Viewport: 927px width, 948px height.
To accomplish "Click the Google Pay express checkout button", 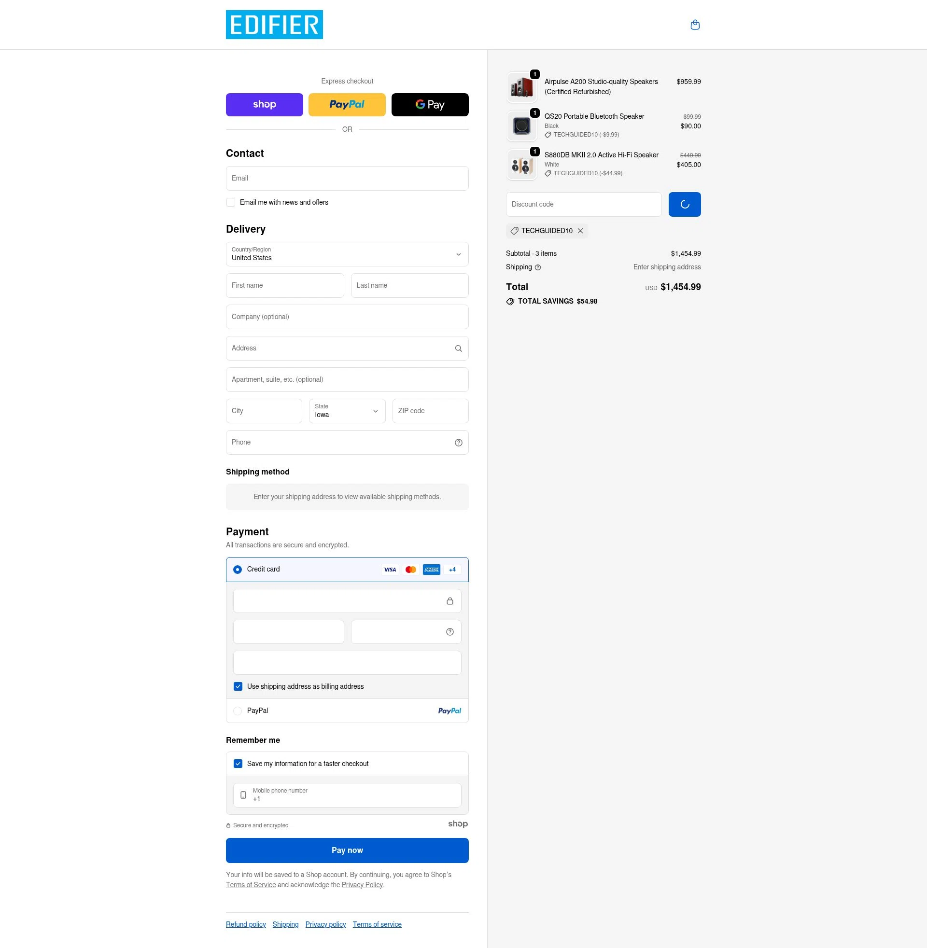I will pos(429,105).
